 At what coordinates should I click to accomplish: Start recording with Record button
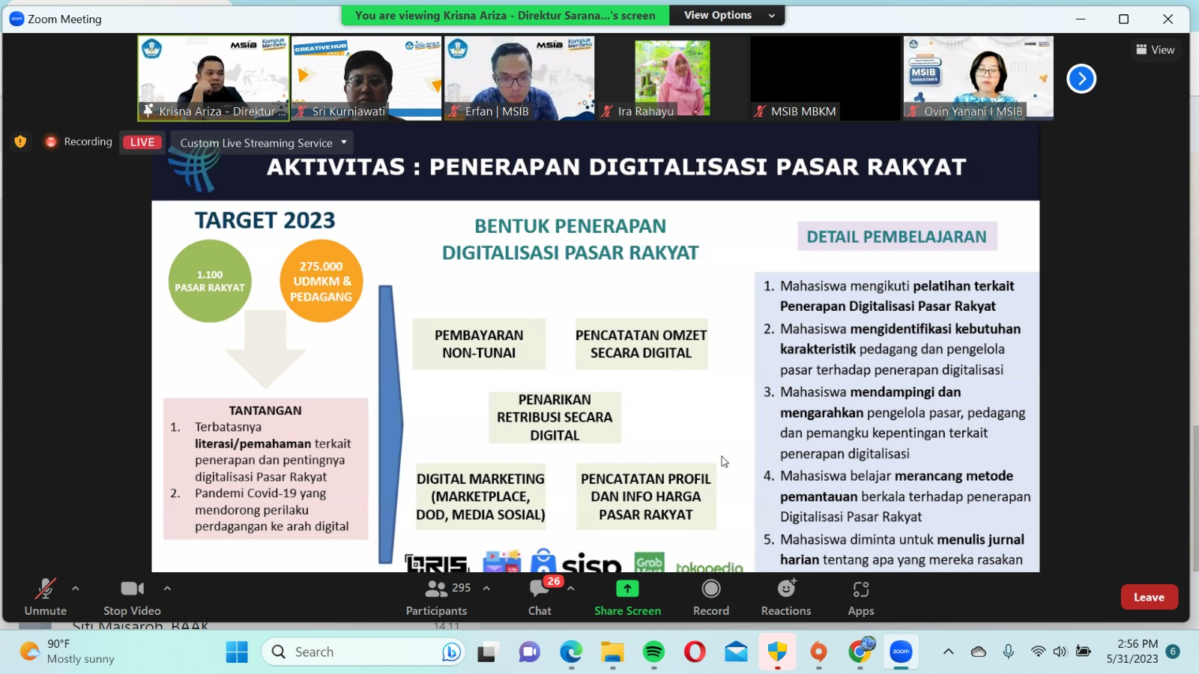[711, 598]
